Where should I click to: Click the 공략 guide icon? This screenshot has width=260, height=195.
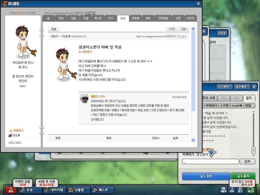[232, 190]
